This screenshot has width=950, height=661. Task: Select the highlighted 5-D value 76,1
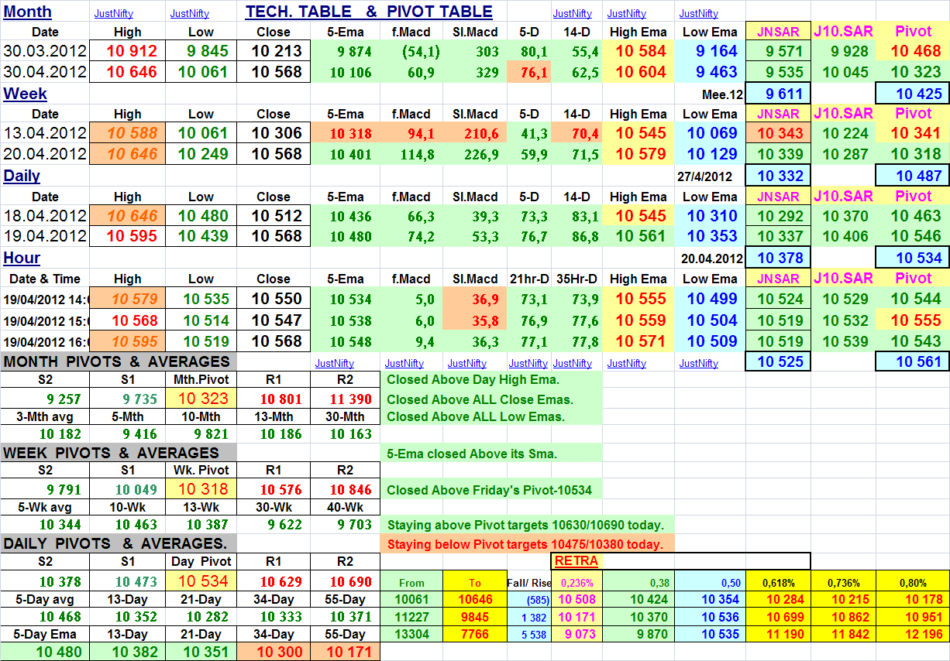point(529,72)
